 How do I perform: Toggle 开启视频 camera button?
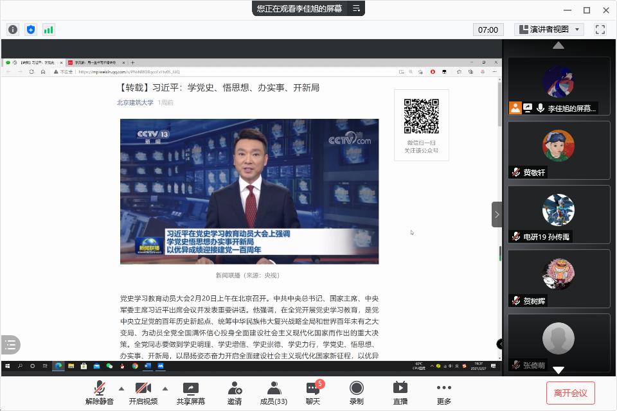click(x=143, y=392)
